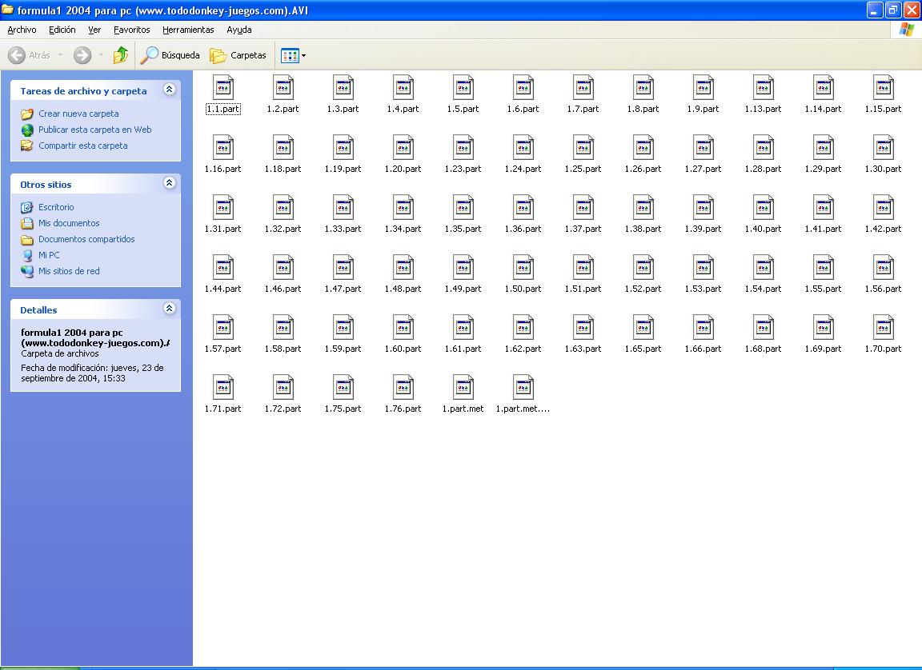Screen dimensions: 922x670
Task: Click the Atrás back button
Action: 30,55
